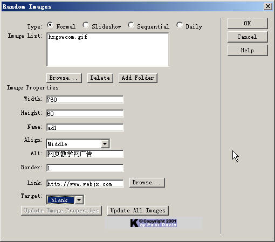
Task: Delete the selected image from list
Action: 100,78
